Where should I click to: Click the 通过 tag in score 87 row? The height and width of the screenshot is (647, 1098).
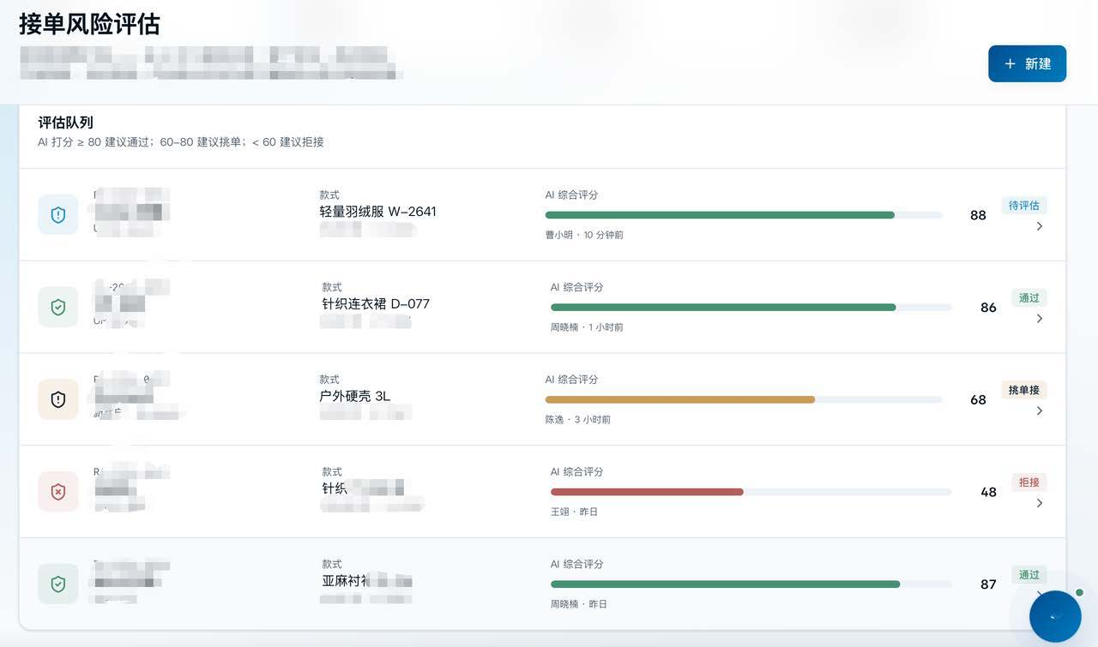pos(1029,575)
